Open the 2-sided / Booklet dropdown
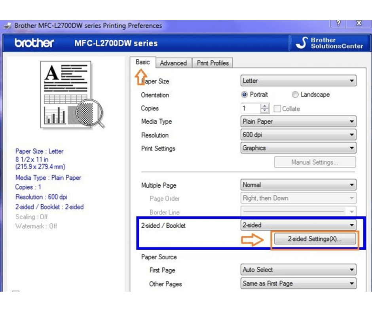This screenshot has width=372, height=312. click(x=298, y=225)
